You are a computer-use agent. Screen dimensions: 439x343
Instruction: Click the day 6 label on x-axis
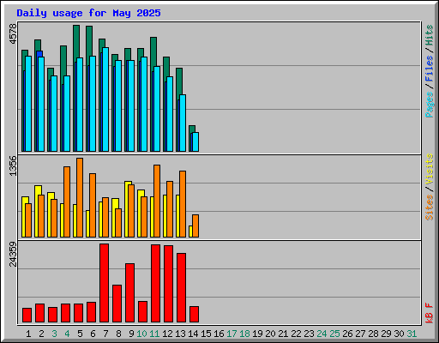tap(93, 334)
